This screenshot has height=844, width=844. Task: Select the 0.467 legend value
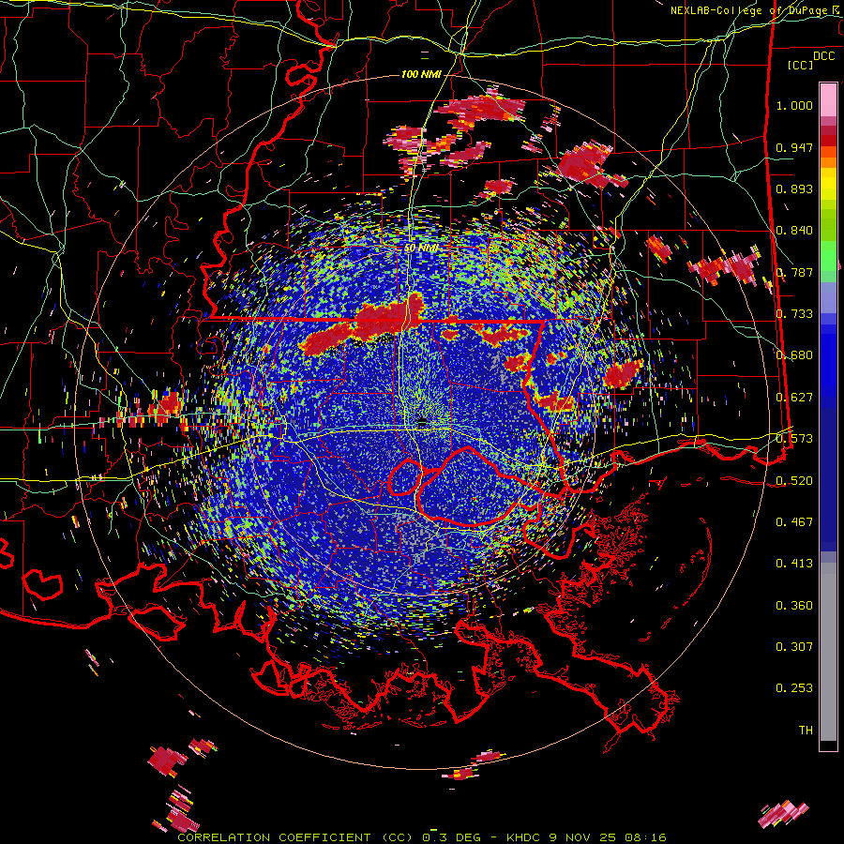[x=794, y=522]
